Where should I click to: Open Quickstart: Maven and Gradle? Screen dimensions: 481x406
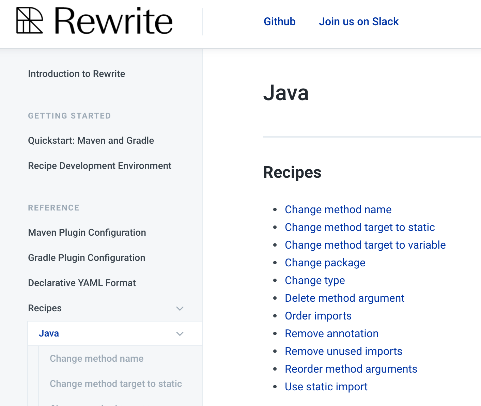coord(91,141)
